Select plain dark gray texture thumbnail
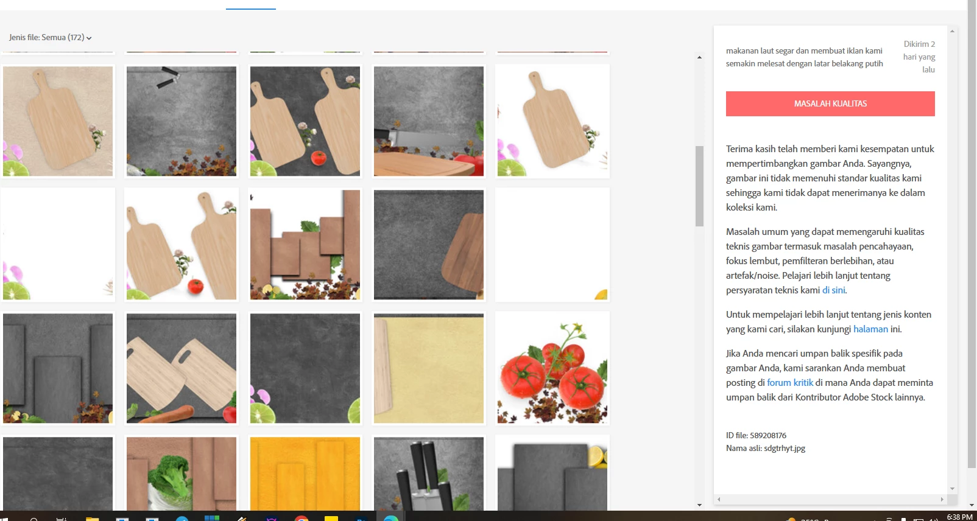 pos(58,474)
